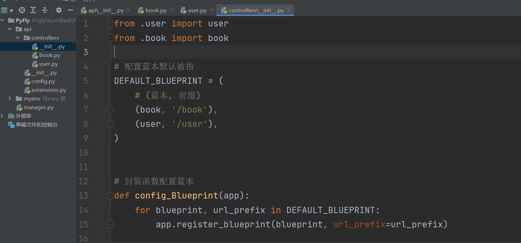Select 草稿文件和控制台 row

(38, 124)
